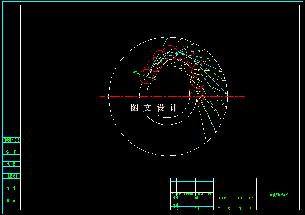
Task: Click the 图样标记 header cell
Action: tap(224, 198)
